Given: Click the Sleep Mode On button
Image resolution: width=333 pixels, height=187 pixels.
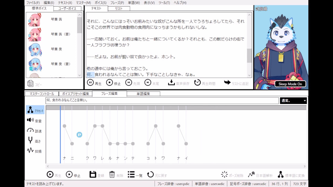Looking at the screenshot, I should [x=290, y=84].
